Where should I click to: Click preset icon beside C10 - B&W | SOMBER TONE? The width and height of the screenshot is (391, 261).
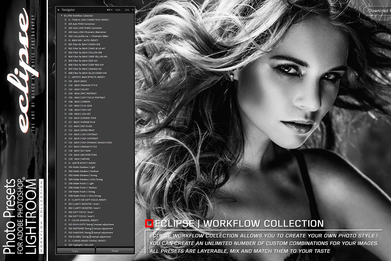point(65,118)
